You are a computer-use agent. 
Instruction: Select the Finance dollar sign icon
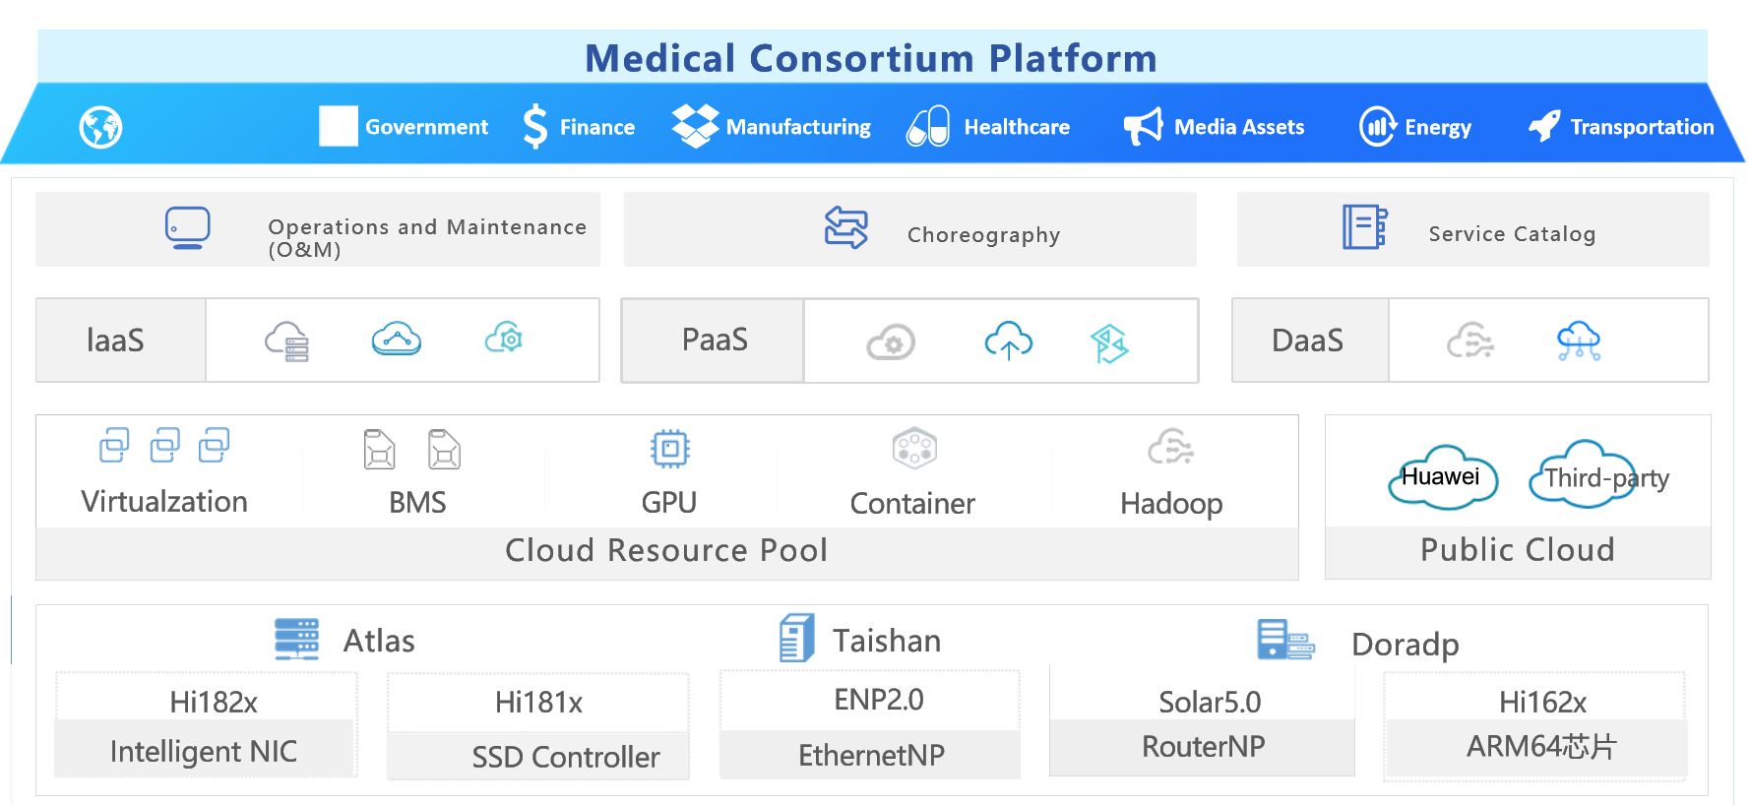(x=534, y=127)
